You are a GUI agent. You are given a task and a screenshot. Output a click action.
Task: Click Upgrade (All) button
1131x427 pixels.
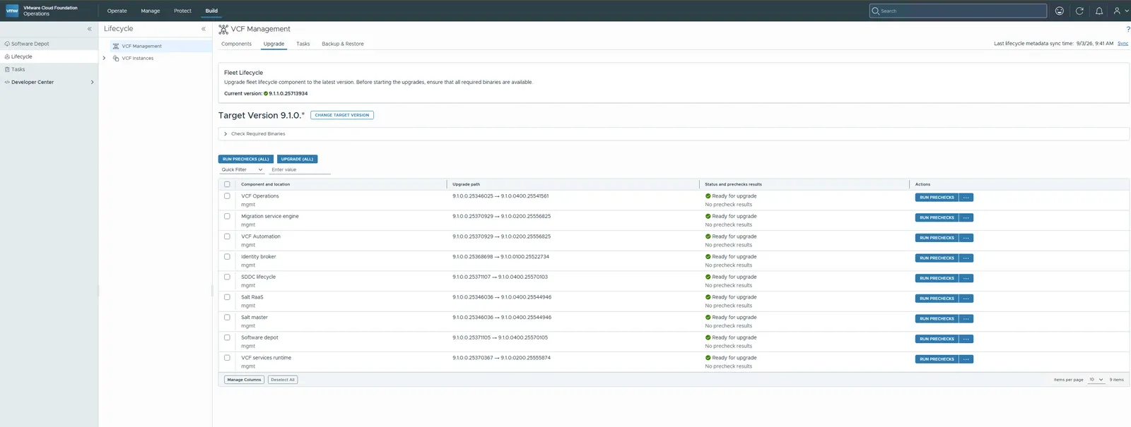point(297,159)
